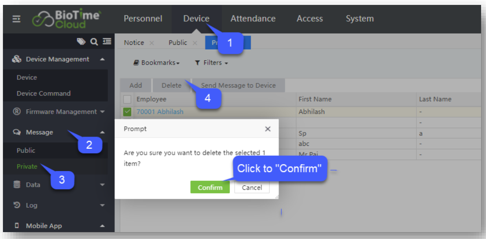Click the sidebar list indent icon

point(106,42)
